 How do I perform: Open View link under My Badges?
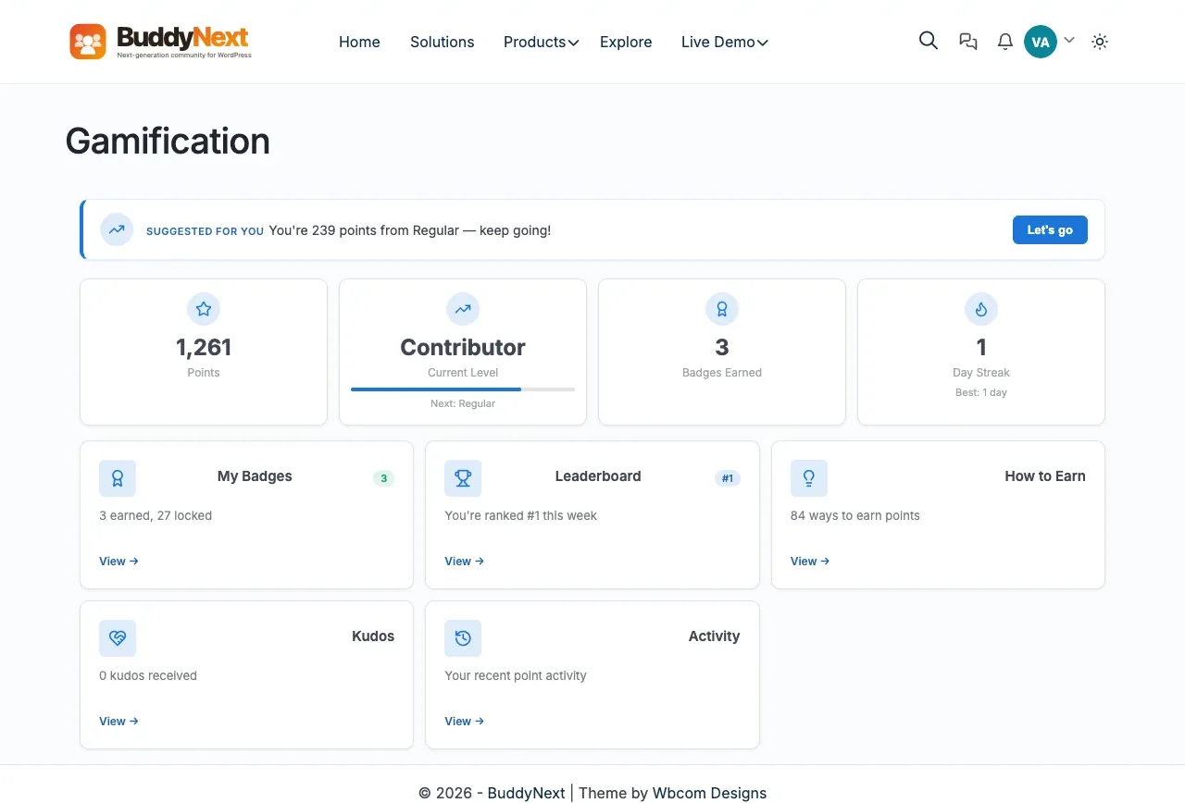click(x=118, y=562)
